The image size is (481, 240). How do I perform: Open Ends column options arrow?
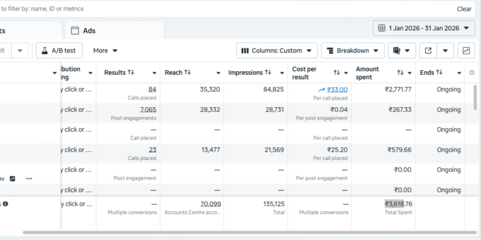click(459, 73)
